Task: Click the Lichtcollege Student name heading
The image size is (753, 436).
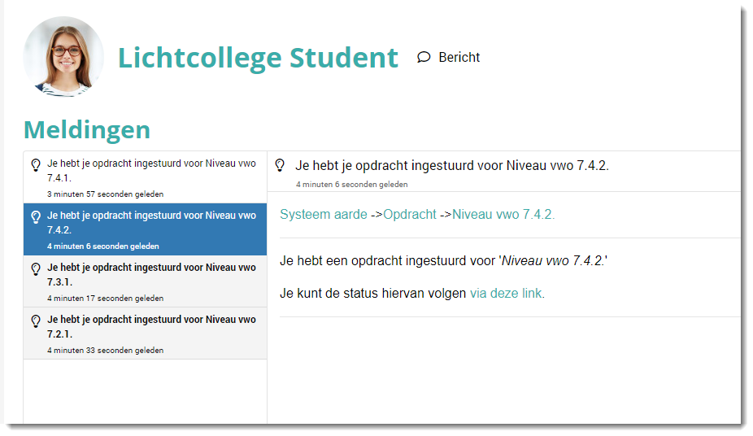Action: coord(258,58)
